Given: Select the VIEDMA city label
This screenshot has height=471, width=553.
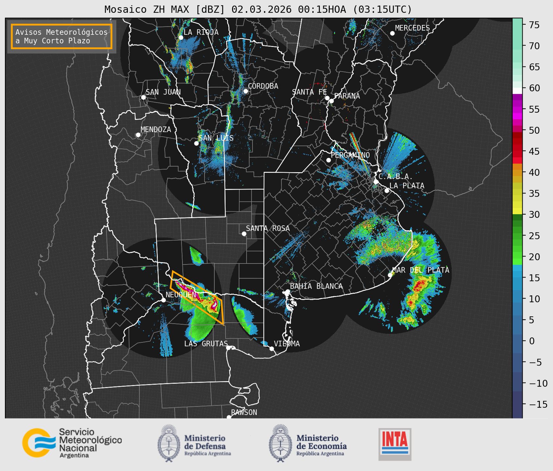Looking at the screenshot, I should click(287, 344).
